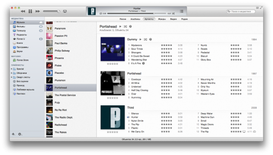Open Tones in the sidebar
Viewport: 273px width, 155px height.
click(x=27, y=51)
